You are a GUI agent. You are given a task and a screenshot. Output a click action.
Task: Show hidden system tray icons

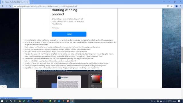155,101
